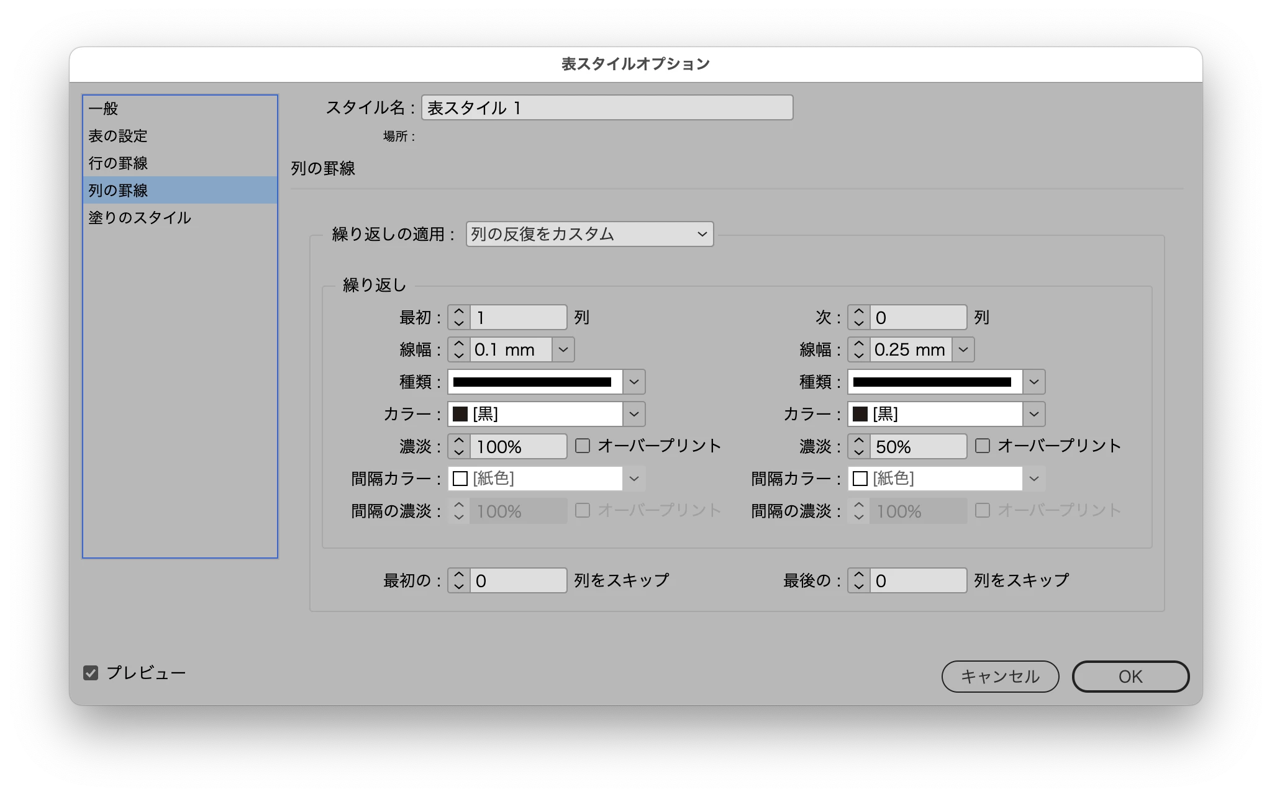Expand right カラー [黒] dropdown
1272x797 pixels.
point(1033,414)
